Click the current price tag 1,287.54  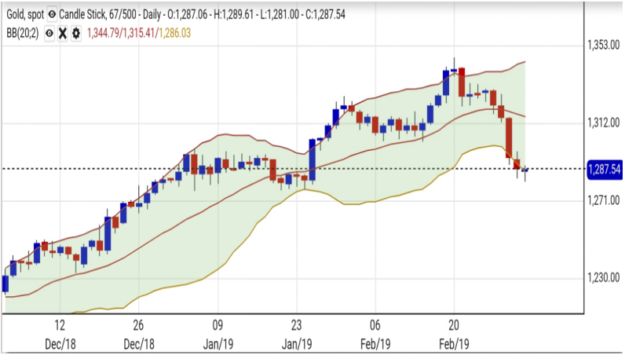(x=603, y=169)
